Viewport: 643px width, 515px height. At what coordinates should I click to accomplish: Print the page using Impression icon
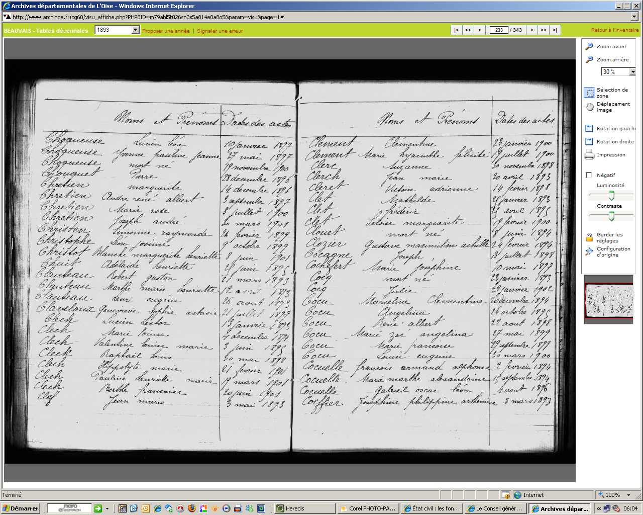point(589,155)
